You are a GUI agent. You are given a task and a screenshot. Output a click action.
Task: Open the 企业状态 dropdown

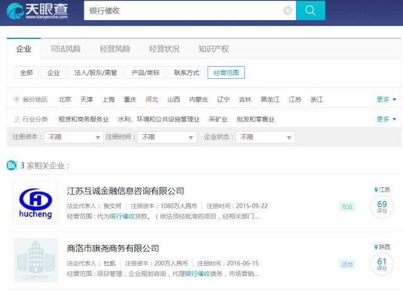coord(266,137)
